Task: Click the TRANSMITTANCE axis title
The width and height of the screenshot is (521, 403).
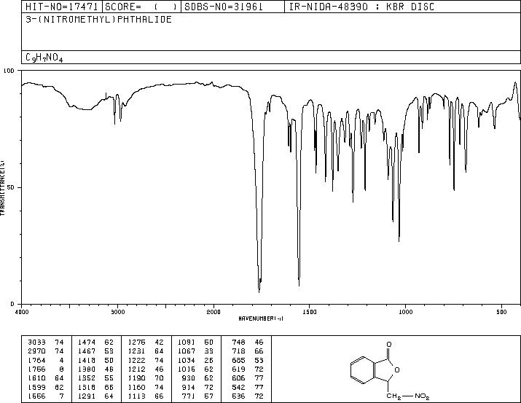Action: (3, 188)
